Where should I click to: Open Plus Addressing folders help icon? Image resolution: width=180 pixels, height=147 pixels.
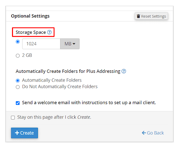click(x=124, y=71)
